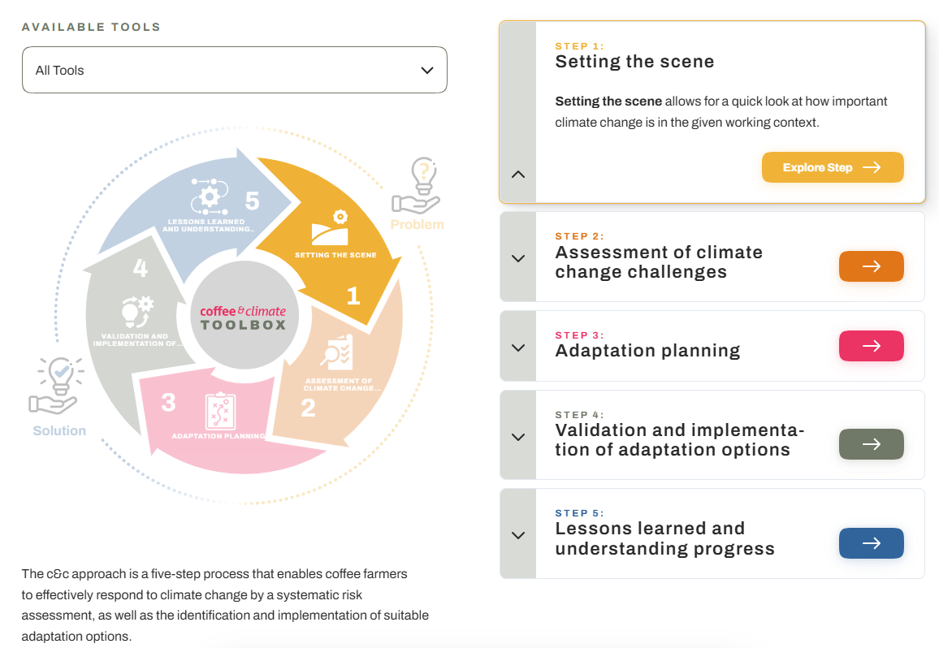
Task: Click the Validation lightbulb gear icon
Action: point(136,310)
